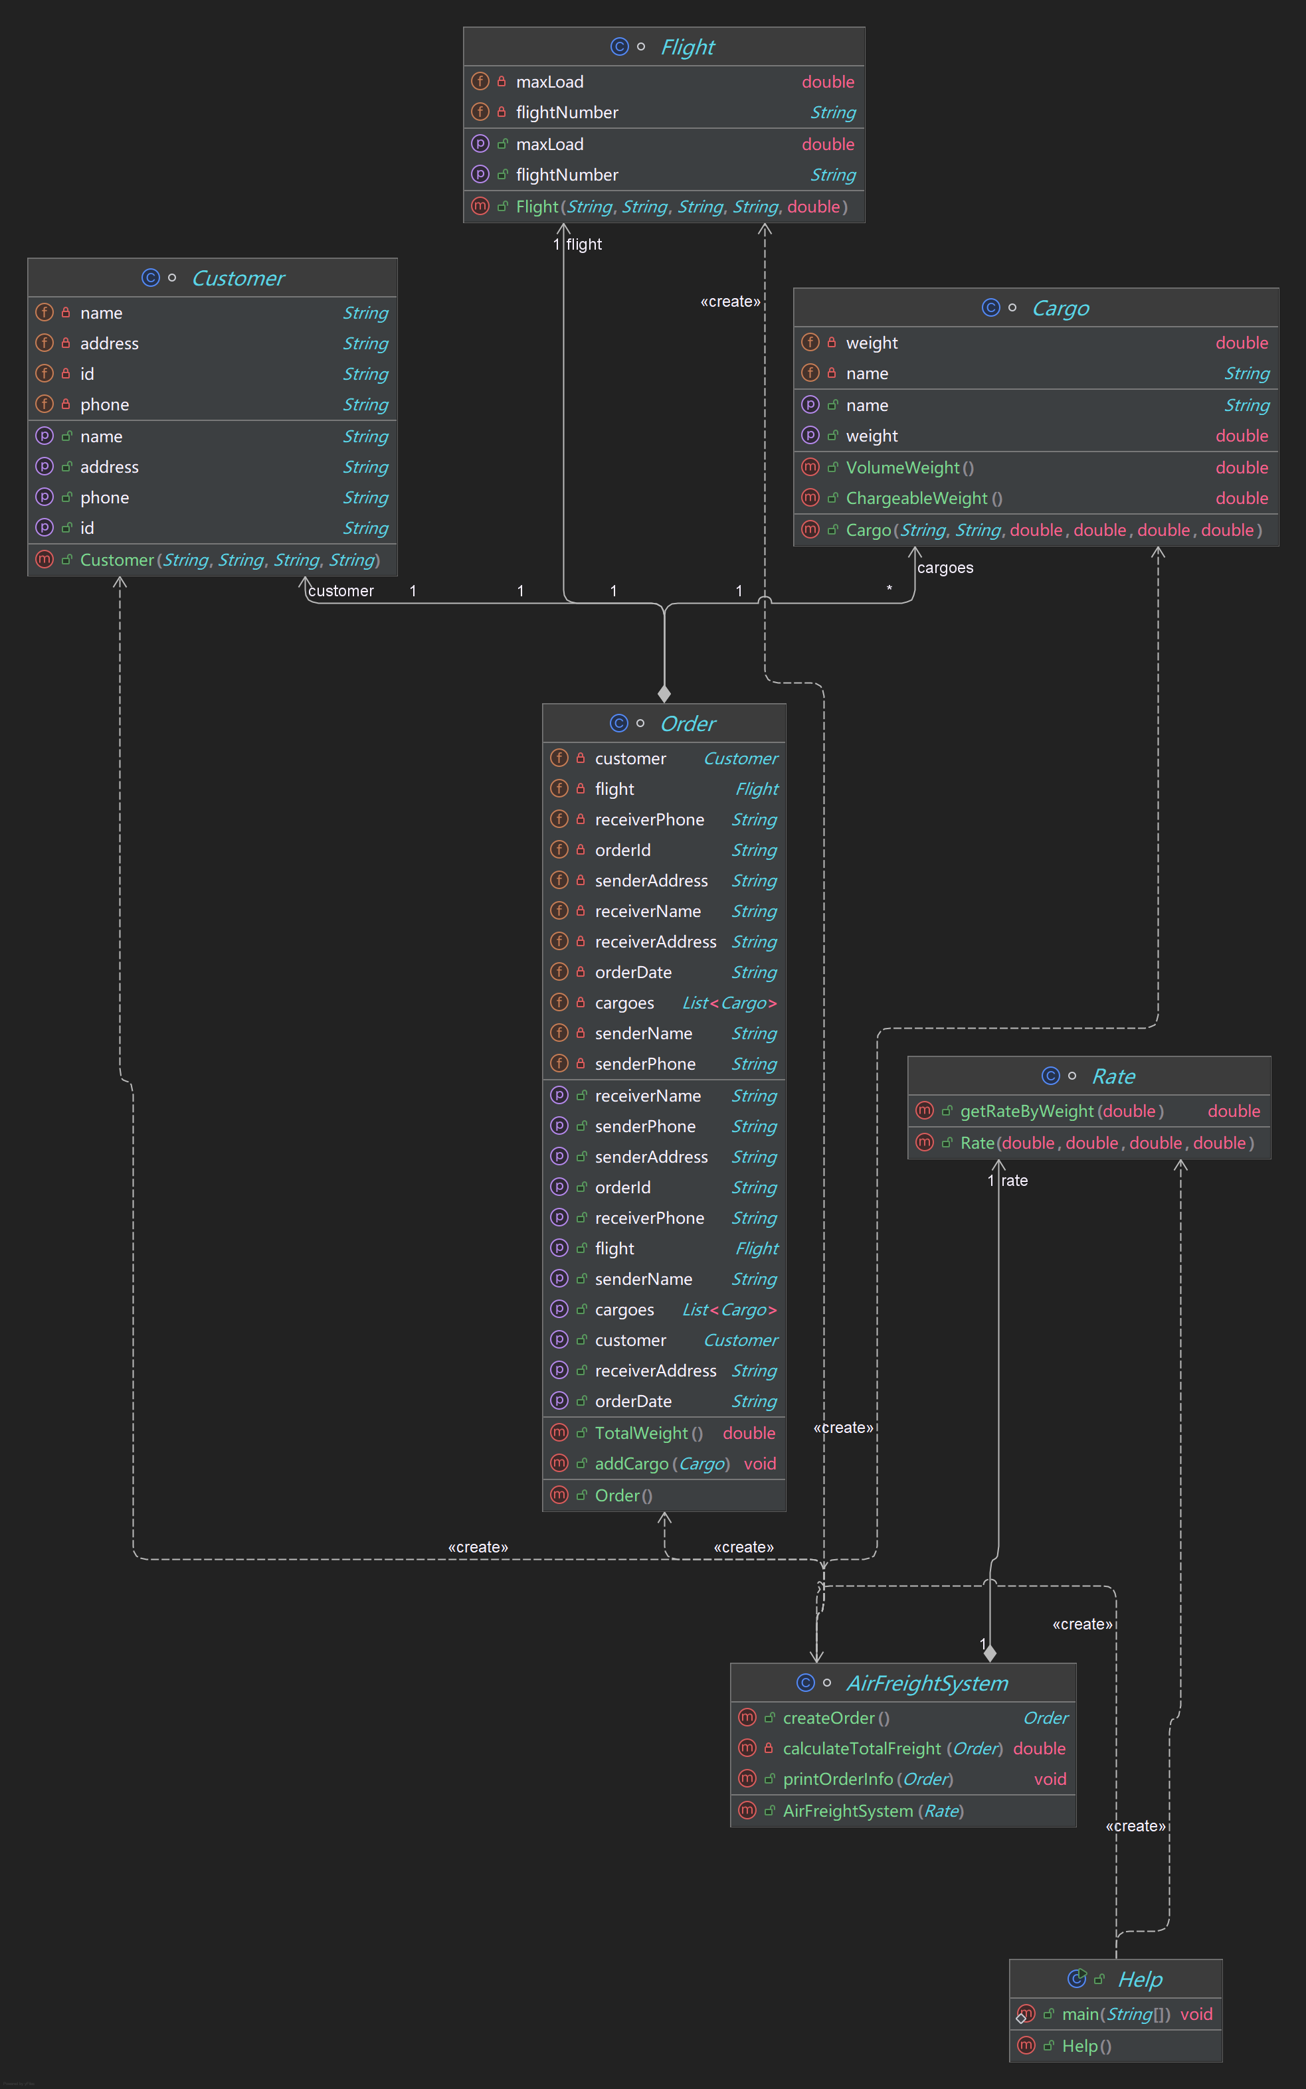
Task: Click the method icon beside getRateByWeight
Action: coord(924,1111)
